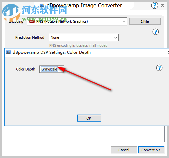The height and width of the screenshot is (158, 169).
Task: Expand the Prediction Method dropdown
Action: 84,37
